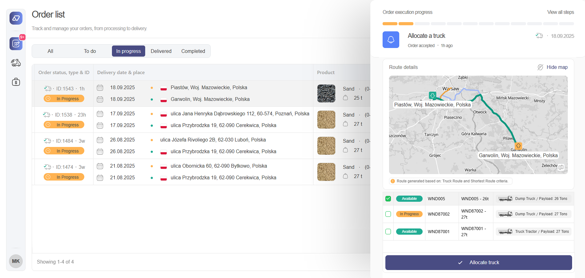Open the money bag payments icon
Image resolution: width=585 pixels, height=278 pixels.
tap(16, 82)
